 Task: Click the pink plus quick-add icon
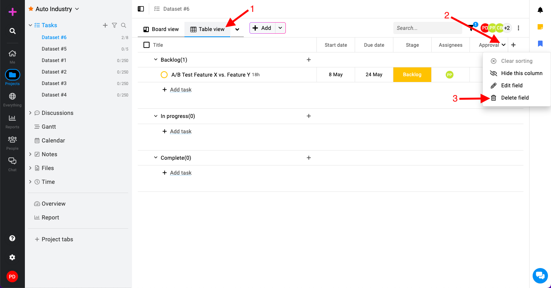click(x=13, y=12)
